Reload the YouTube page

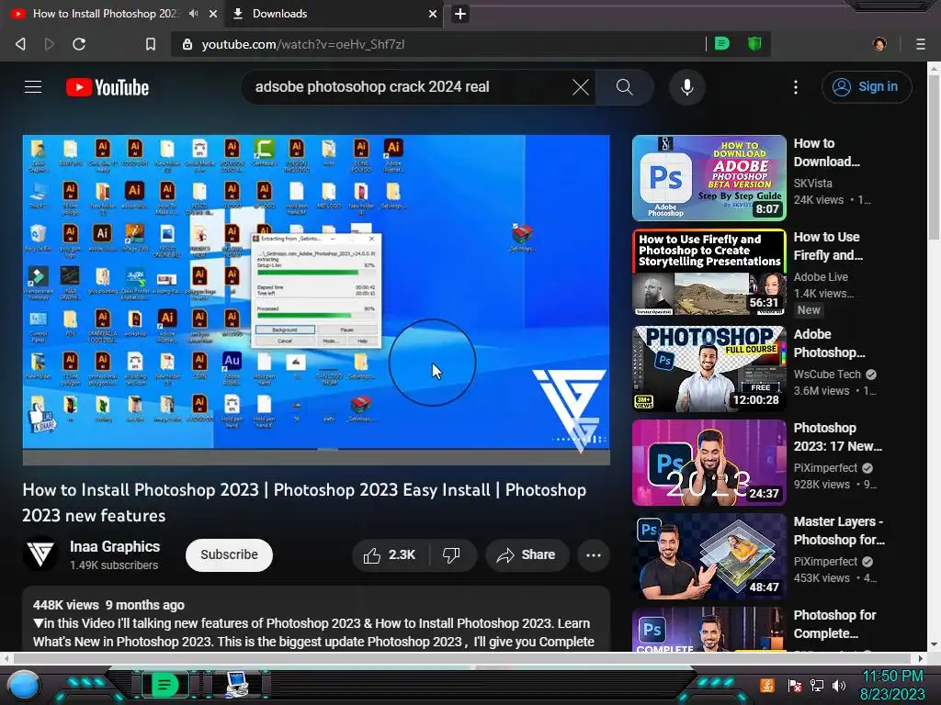click(79, 44)
